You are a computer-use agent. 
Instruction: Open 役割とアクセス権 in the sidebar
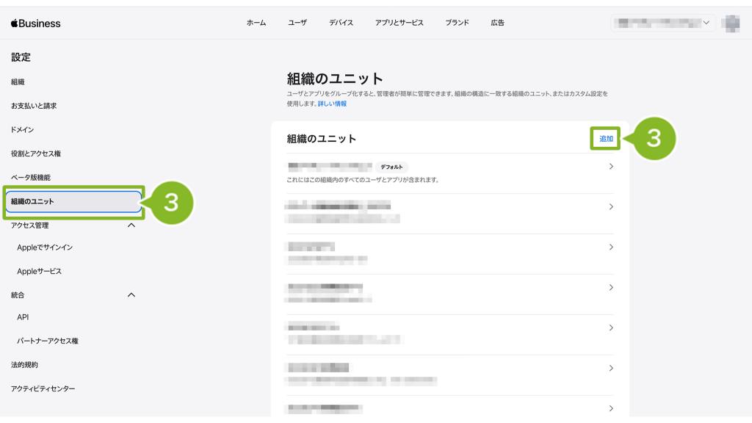tap(36, 153)
